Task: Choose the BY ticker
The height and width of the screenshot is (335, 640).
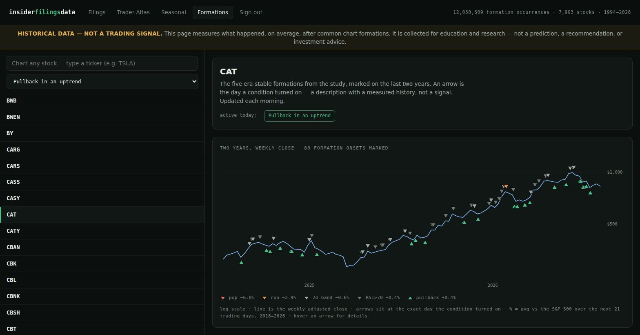Action: pos(102,134)
